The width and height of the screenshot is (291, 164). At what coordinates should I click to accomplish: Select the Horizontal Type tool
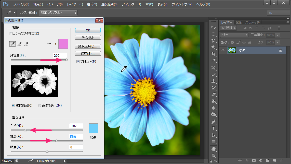tap(214, 128)
